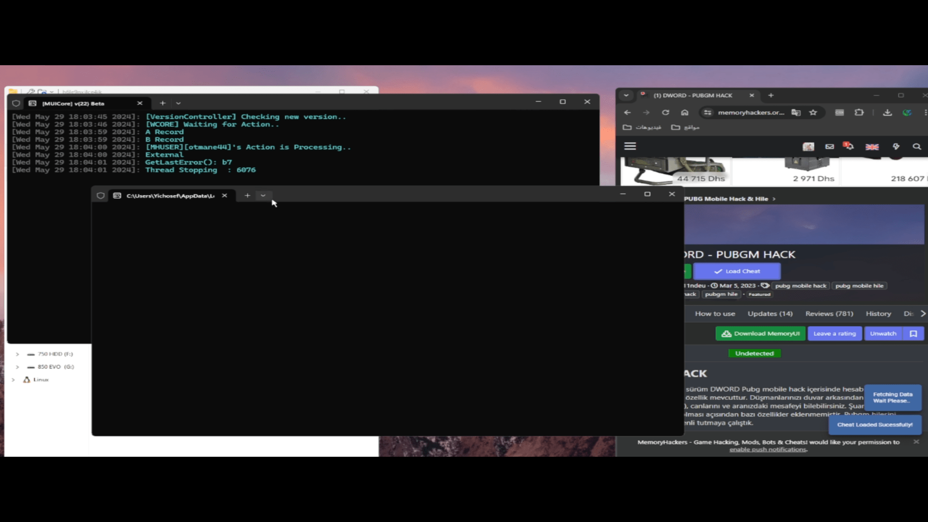The image size is (928, 522).
Task: Open a new browser tab
Action: 771,95
